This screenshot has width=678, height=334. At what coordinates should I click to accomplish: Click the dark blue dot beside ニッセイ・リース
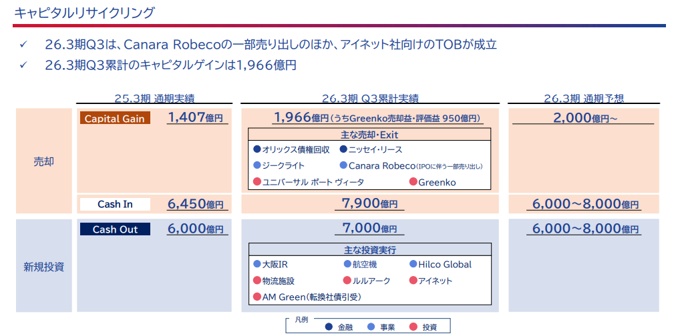(343, 150)
